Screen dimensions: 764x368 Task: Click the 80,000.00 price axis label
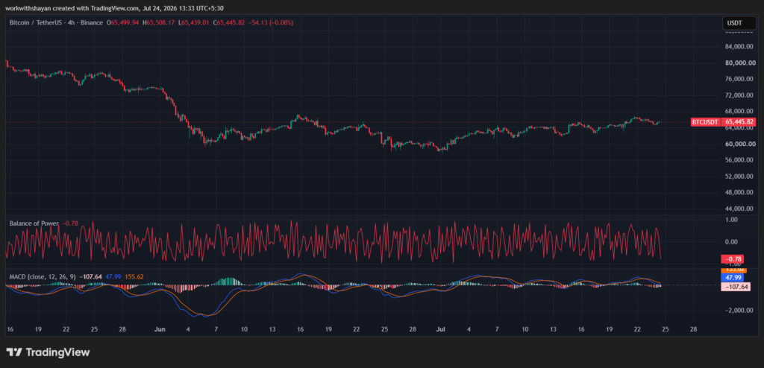pos(739,63)
